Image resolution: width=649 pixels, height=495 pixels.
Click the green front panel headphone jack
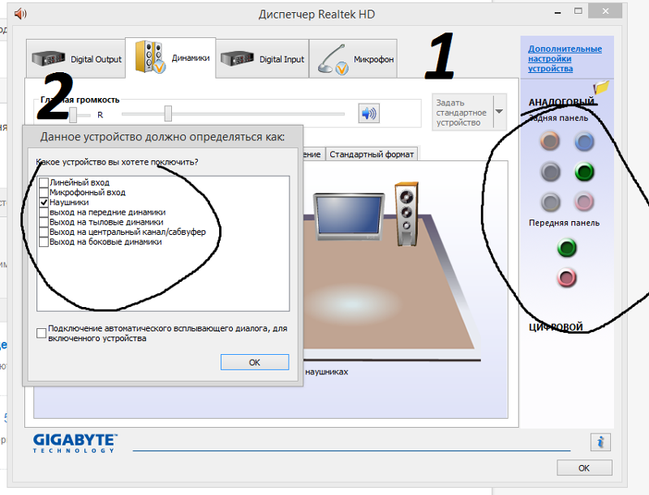click(x=566, y=248)
